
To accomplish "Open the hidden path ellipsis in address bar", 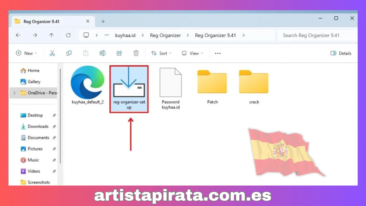I will tap(107, 35).
